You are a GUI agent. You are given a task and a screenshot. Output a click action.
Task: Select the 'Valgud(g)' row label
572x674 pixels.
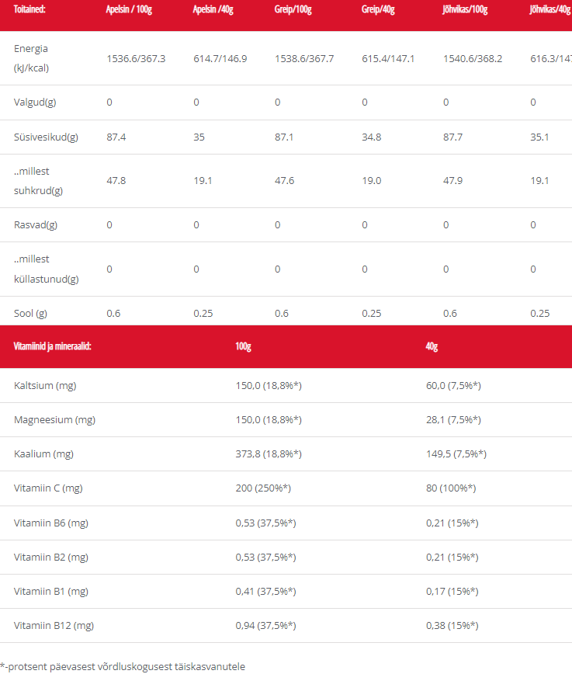click(x=35, y=102)
